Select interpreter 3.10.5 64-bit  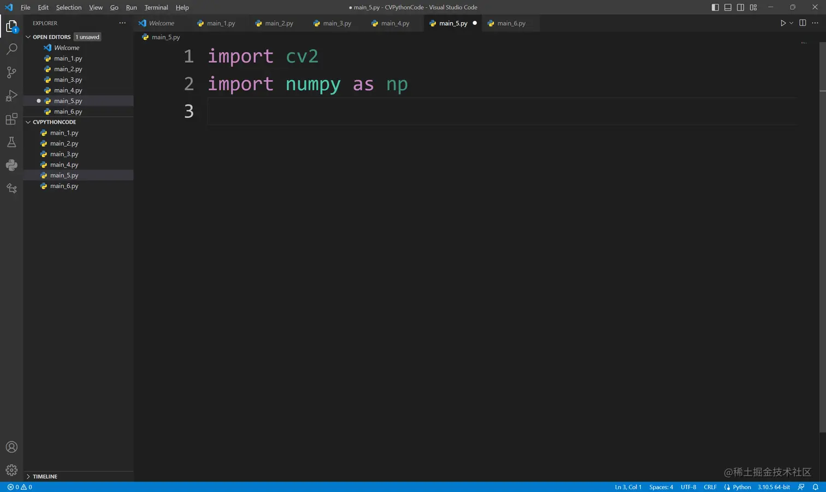[774, 487]
